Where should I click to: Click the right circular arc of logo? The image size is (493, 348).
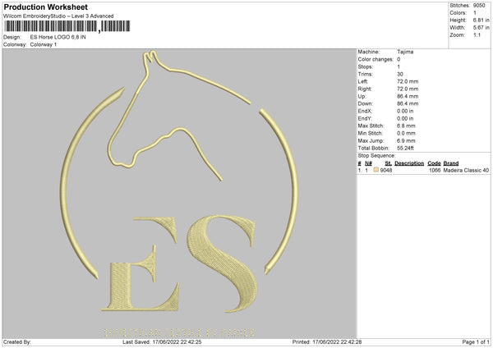[x=281, y=191]
